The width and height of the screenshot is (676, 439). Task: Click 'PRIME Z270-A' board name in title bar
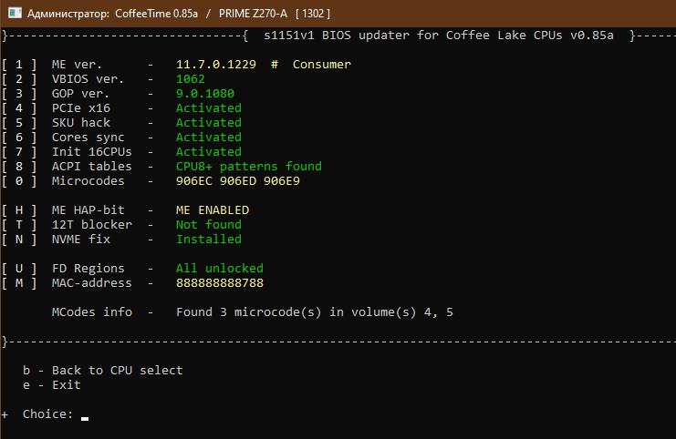pos(253,14)
